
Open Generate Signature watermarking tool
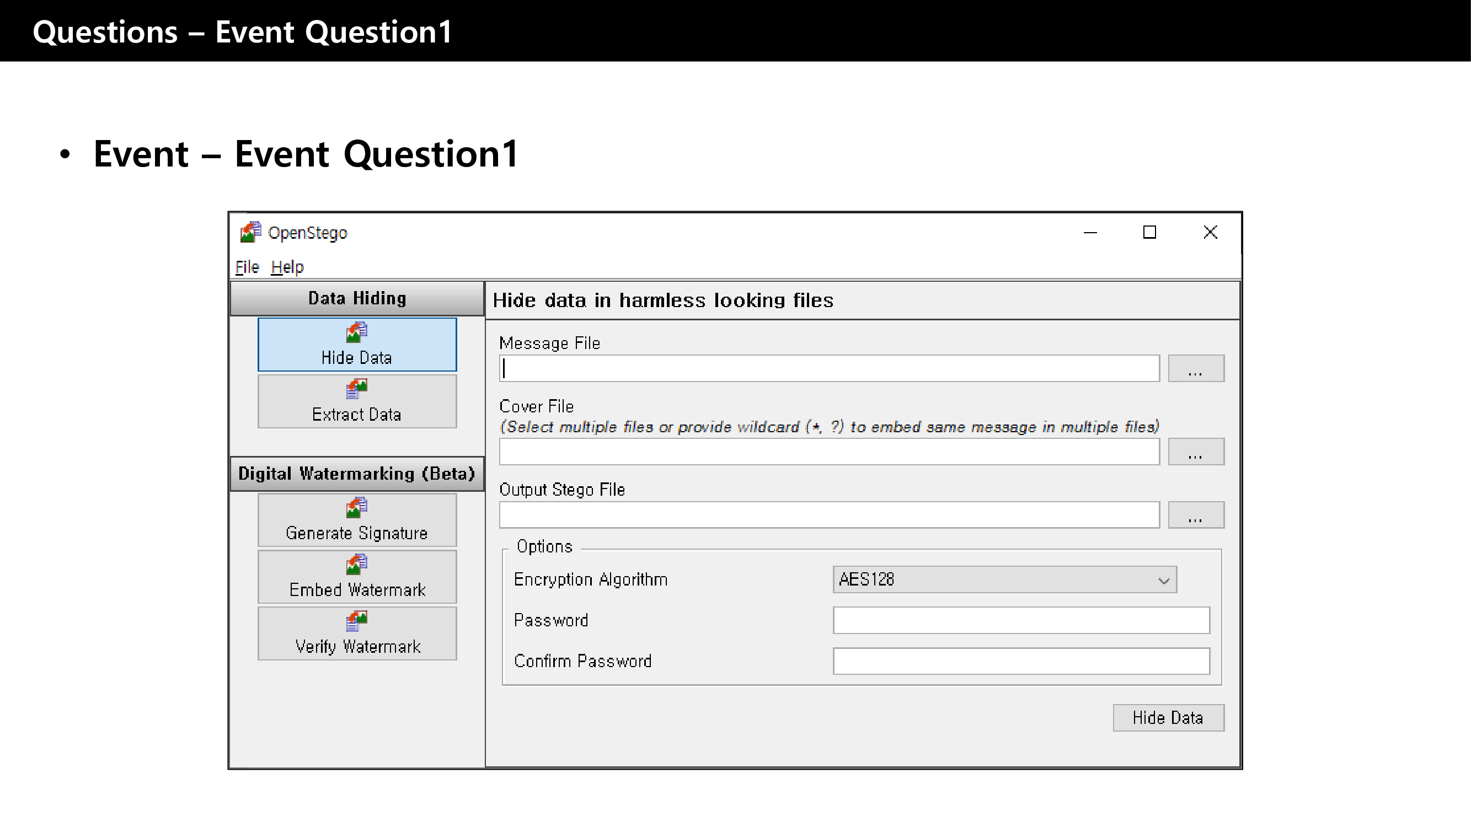[x=357, y=520]
